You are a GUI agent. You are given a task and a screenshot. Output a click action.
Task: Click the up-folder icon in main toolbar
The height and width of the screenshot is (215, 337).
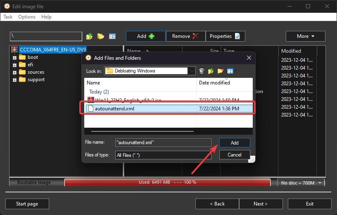pos(89,36)
